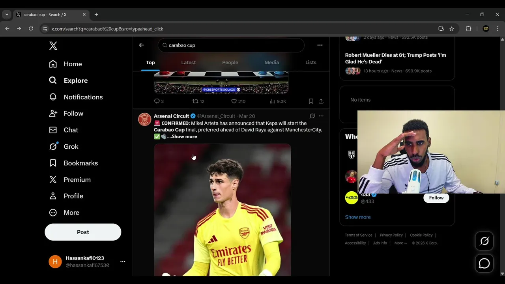Click the 433 account avatar
Image resolution: width=505 pixels, height=284 pixels.
pyautogui.click(x=352, y=198)
